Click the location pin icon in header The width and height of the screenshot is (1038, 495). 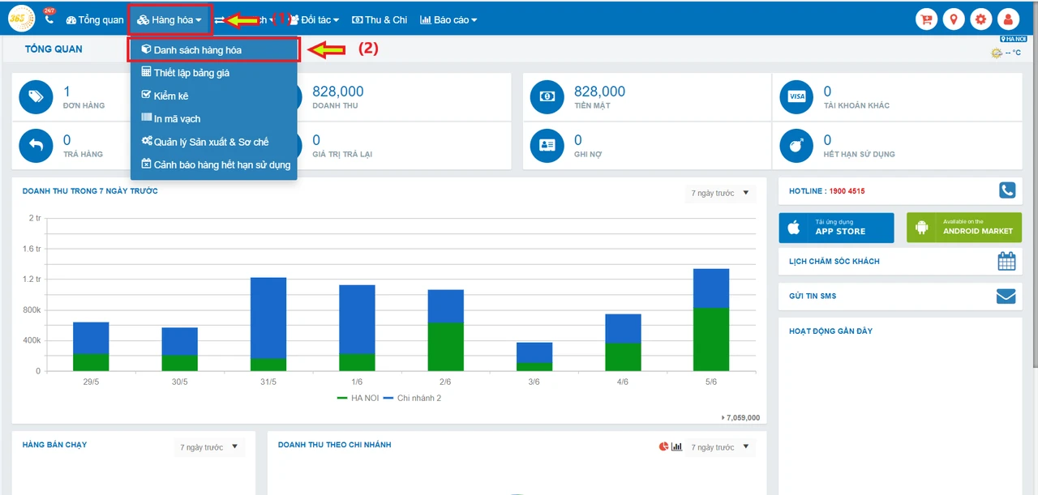pyautogui.click(x=954, y=19)
